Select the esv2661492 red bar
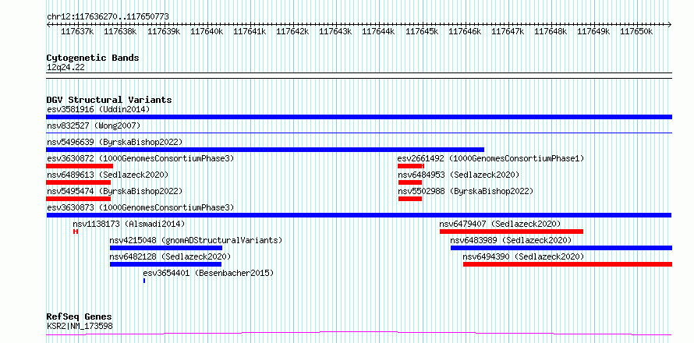 411,166
